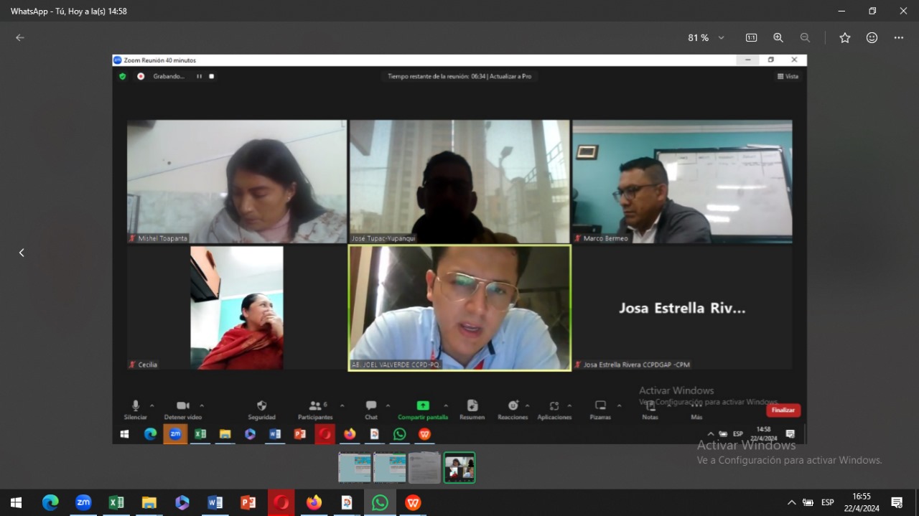
Task: Show image at actual size 1:1
Action: [751, 38]
